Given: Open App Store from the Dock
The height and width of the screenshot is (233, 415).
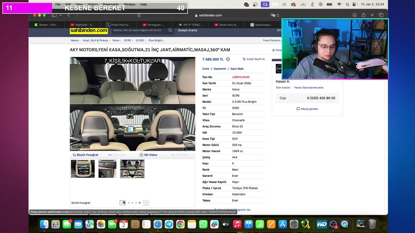Looking at the screenshot, I should [282, 224].
